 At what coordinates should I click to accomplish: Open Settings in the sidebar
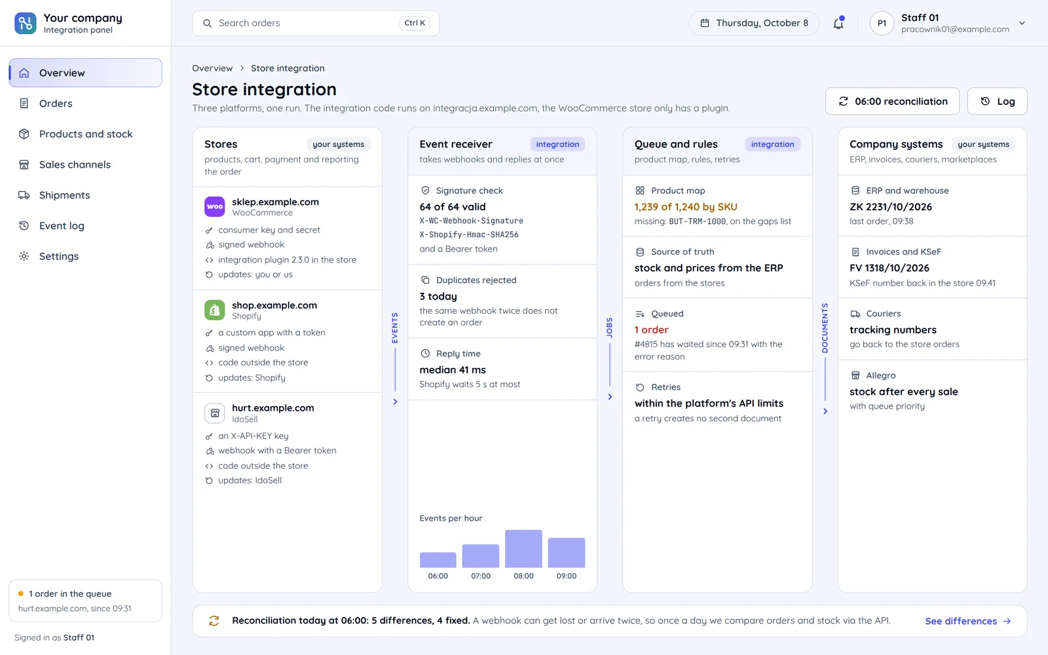point(85,256)
